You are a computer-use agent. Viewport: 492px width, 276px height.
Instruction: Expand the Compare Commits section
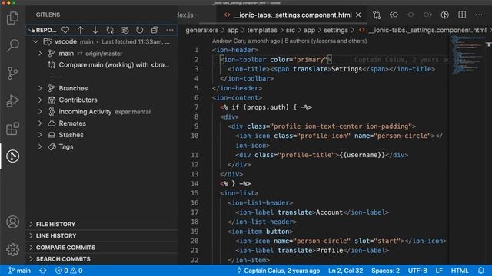[x=102, y=248]
